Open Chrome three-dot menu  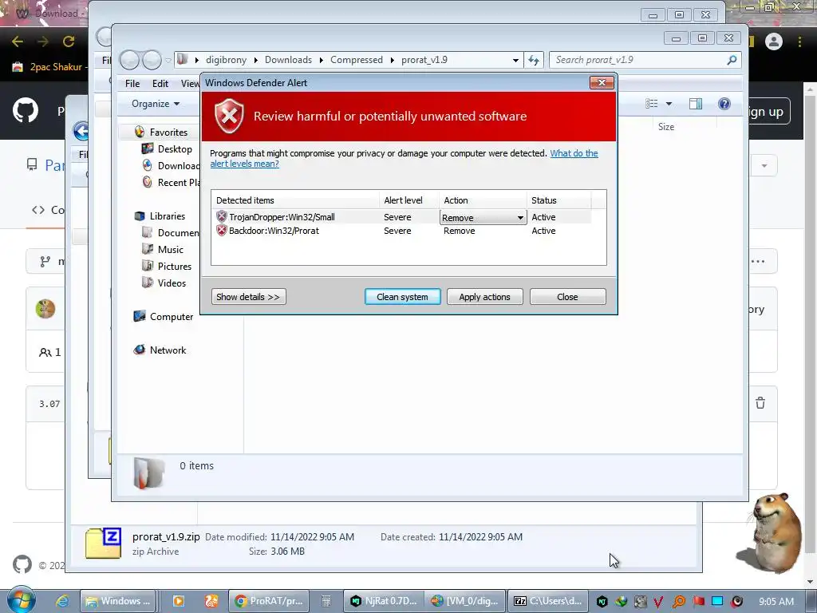[799, 42]
